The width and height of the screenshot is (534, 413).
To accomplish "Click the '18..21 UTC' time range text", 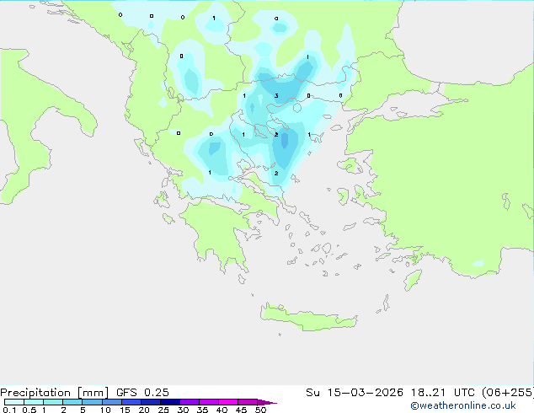I will (x=443, y=393).
